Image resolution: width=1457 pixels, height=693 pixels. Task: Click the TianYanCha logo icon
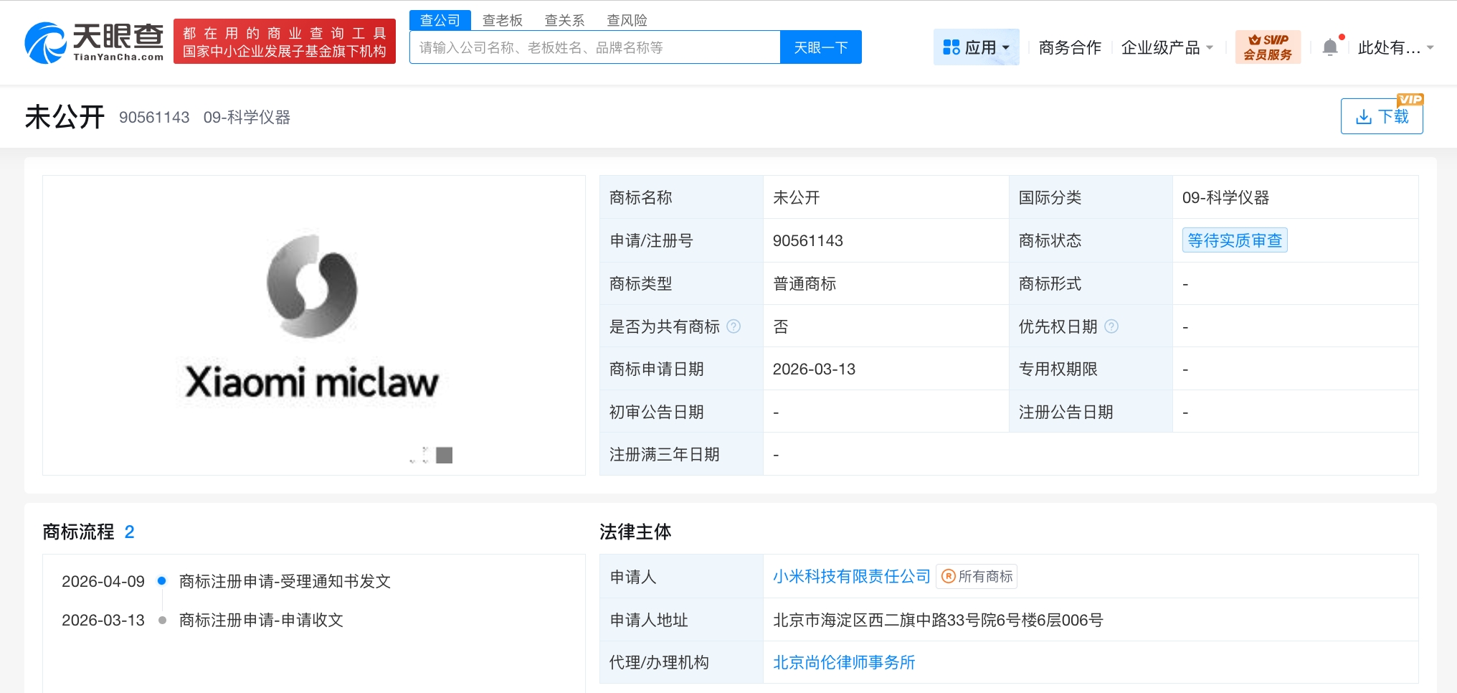tap(44, 41)
